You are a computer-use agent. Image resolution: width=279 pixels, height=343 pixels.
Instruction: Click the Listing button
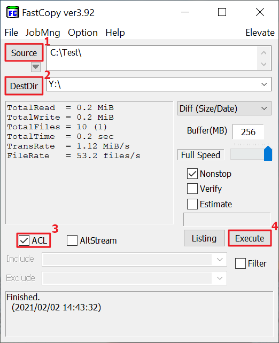pyautogui.click(x=204, y=238)
